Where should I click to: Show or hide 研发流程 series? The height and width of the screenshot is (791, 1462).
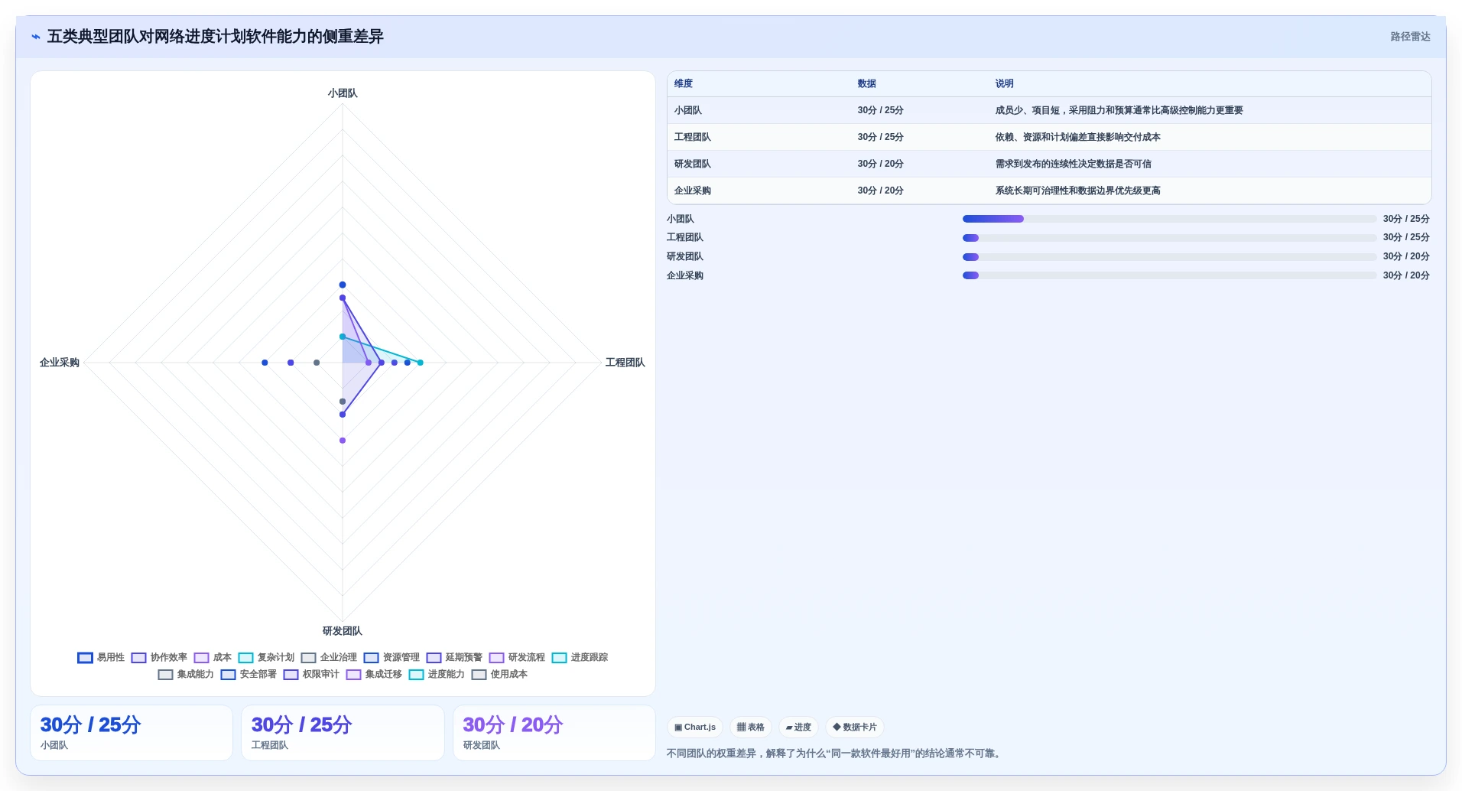(x=517, y=657)
